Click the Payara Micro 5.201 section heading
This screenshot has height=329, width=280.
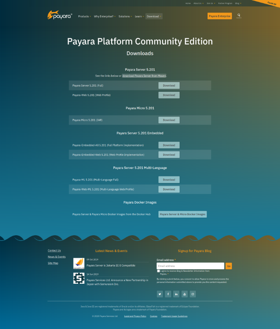pyautogui.click(x=140, y=108)
